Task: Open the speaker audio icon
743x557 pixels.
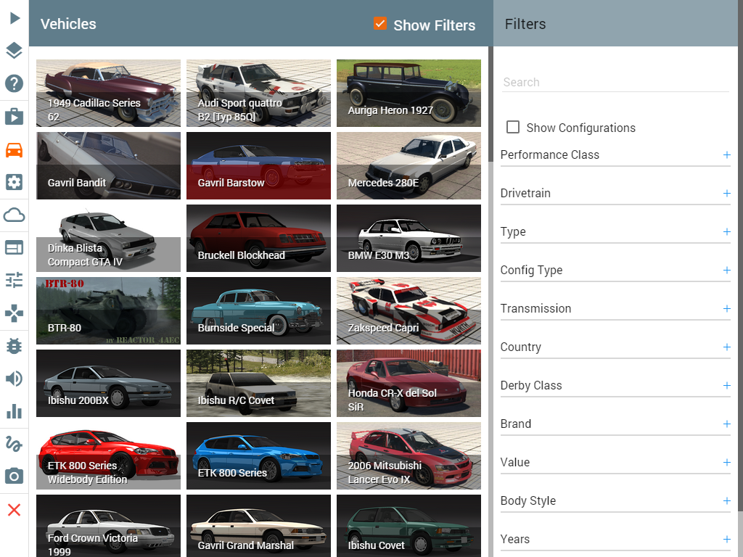Action: 15,379
